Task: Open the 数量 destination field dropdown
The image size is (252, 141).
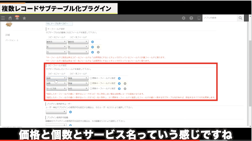Action: pyautogui.click(x=78, y=83)
